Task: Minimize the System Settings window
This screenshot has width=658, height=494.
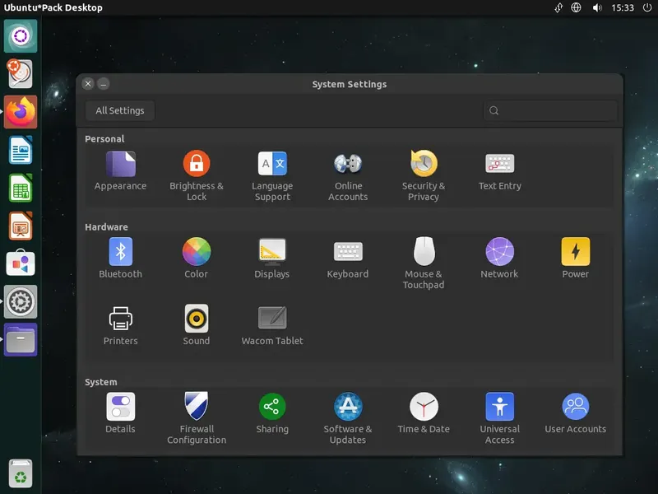Action: click(x=104, y=84)
